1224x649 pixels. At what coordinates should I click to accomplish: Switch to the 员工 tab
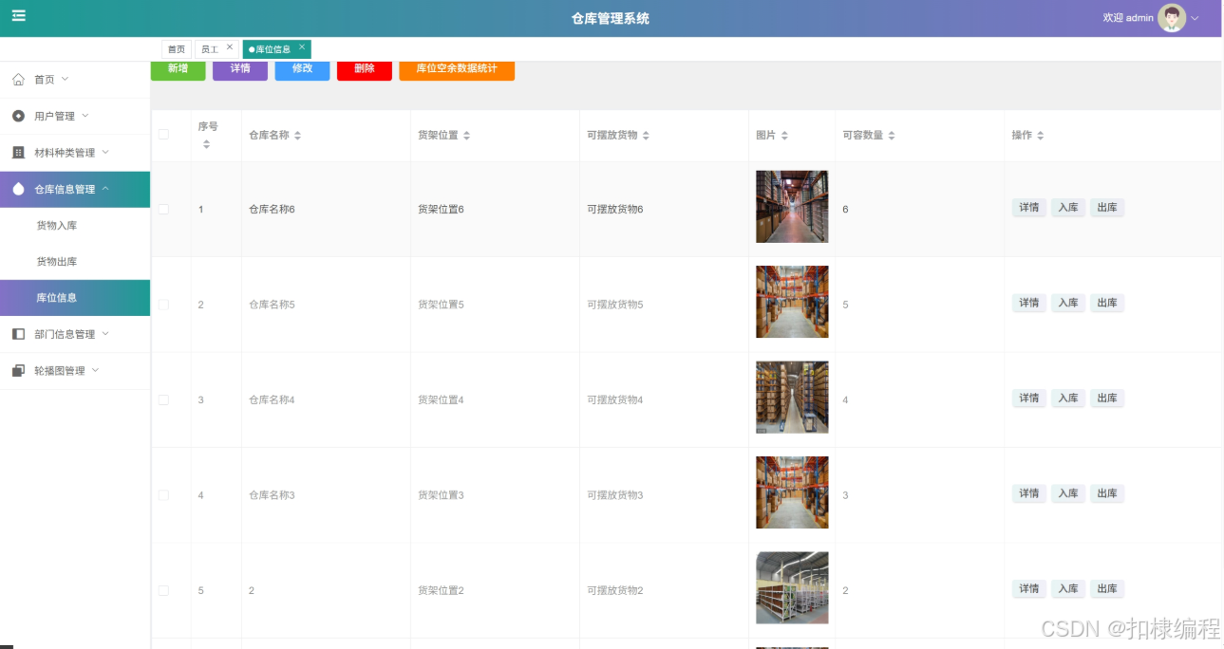click(211, 48)
